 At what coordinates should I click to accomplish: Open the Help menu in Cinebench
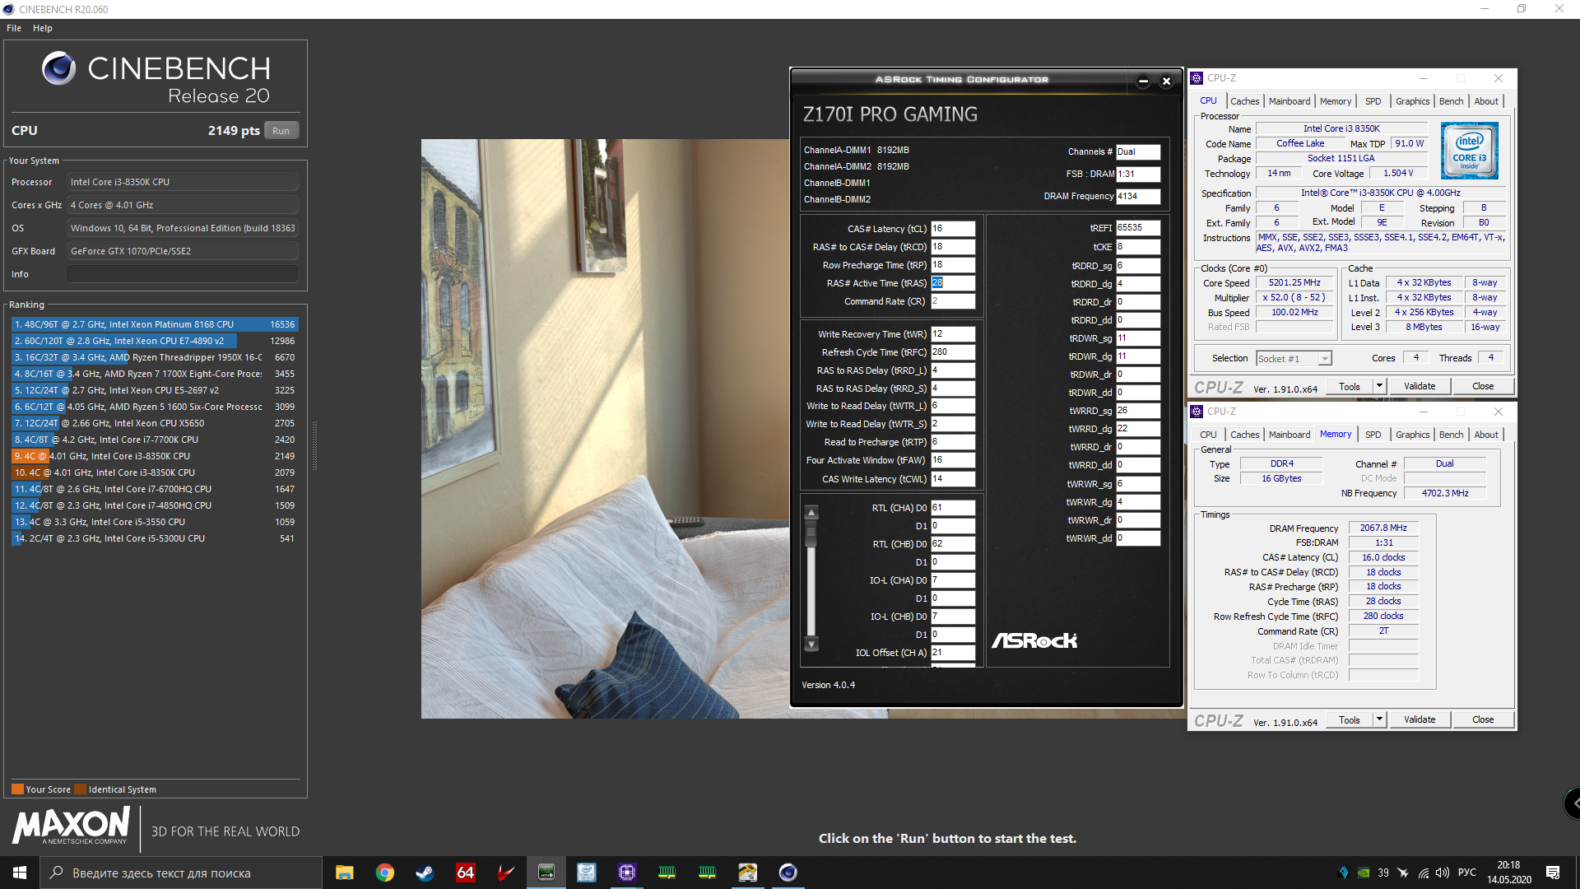(43, 28)
